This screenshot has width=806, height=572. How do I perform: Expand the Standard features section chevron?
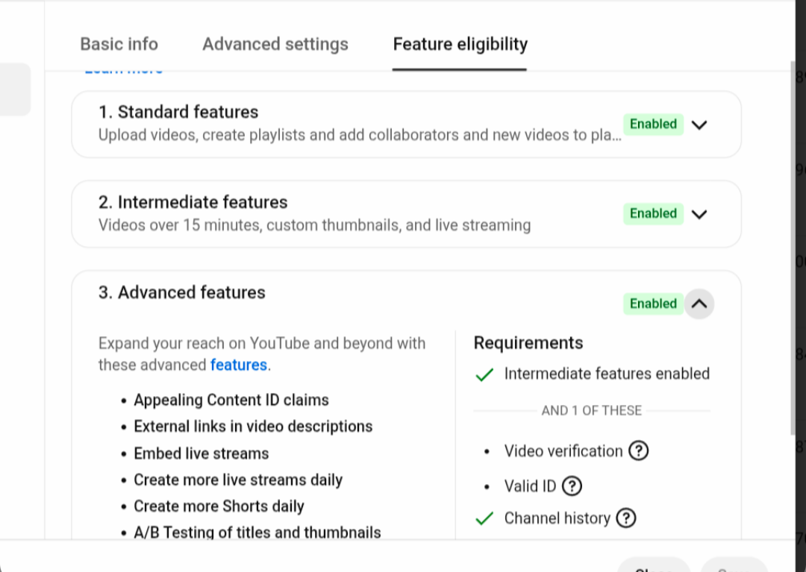tap(699, 125)
